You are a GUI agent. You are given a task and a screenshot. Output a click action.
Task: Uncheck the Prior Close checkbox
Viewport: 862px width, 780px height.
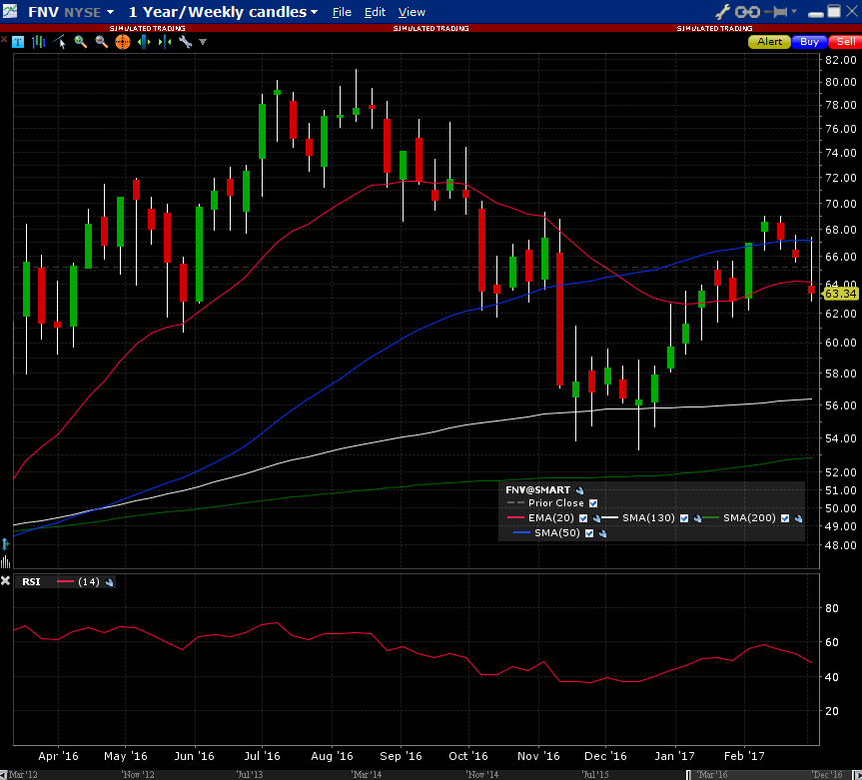(593, 503)
